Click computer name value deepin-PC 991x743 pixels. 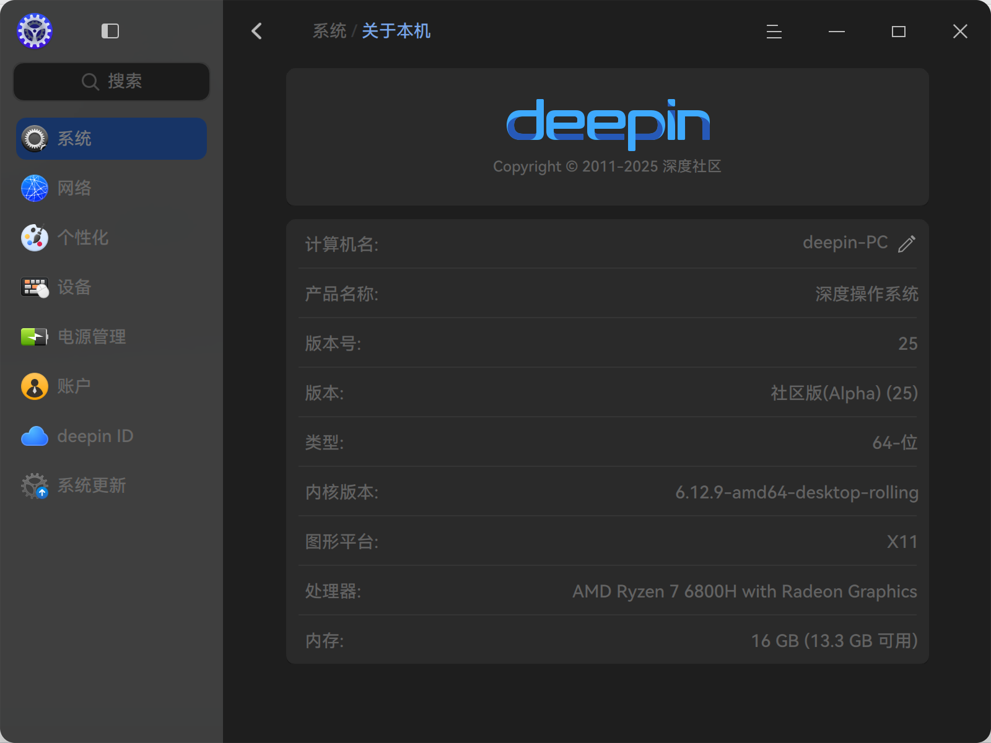tap(845, 243)
